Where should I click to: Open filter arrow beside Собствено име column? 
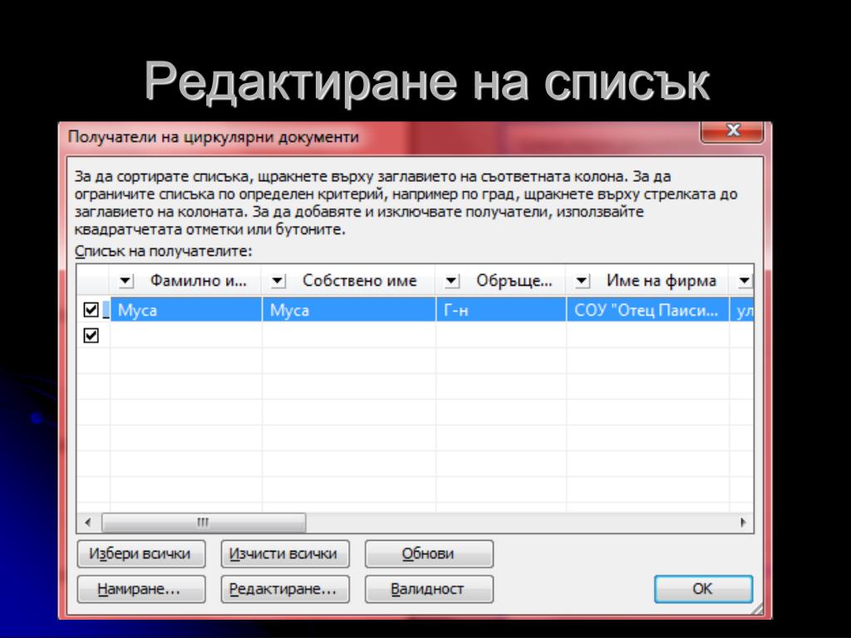(x=278, y=281)
